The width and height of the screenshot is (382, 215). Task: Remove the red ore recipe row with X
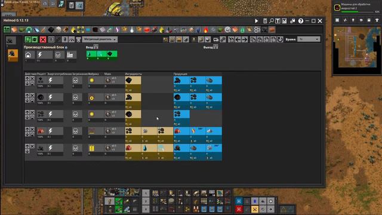coord(32,129)
